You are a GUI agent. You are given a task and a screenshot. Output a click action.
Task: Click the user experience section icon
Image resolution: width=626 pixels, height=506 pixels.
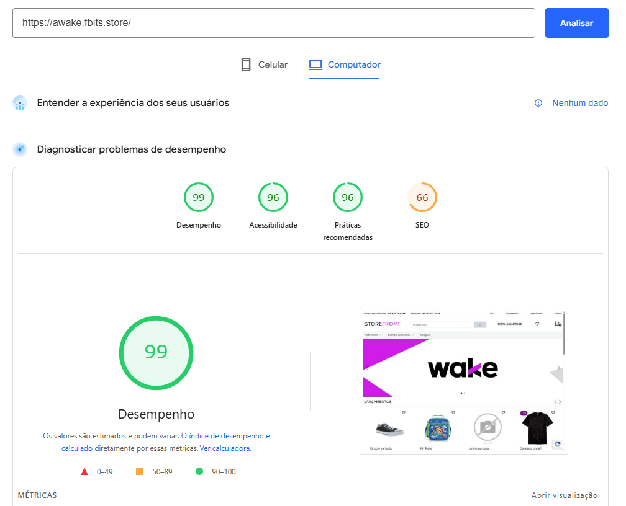coord(20,103)
